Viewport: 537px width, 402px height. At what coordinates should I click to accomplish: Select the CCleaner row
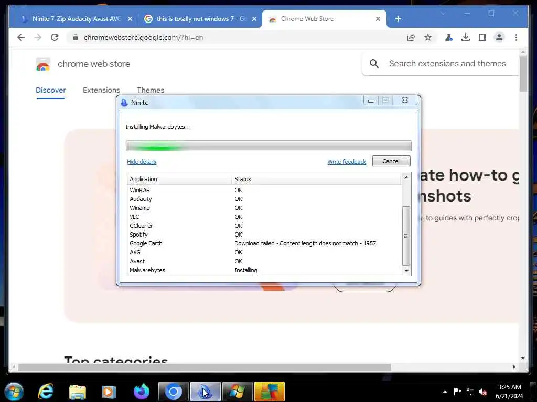(x=264, y=226)
